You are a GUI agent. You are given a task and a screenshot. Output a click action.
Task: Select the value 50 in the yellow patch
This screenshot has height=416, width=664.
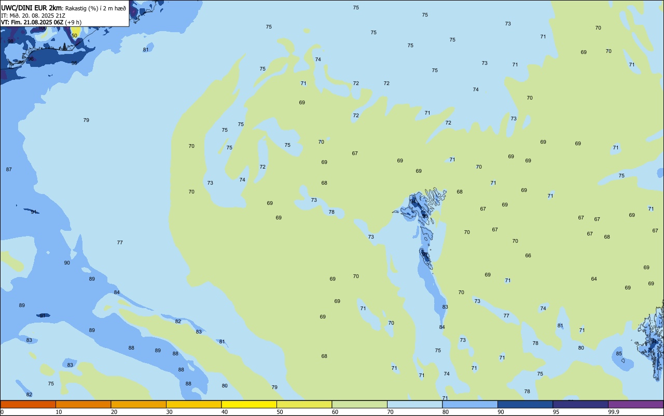74,36
